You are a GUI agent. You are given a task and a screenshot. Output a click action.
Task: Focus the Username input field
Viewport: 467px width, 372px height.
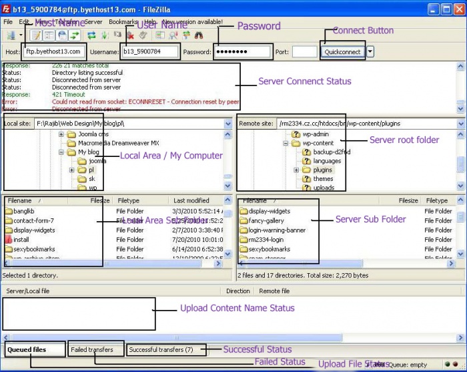[x=150, y=51]
